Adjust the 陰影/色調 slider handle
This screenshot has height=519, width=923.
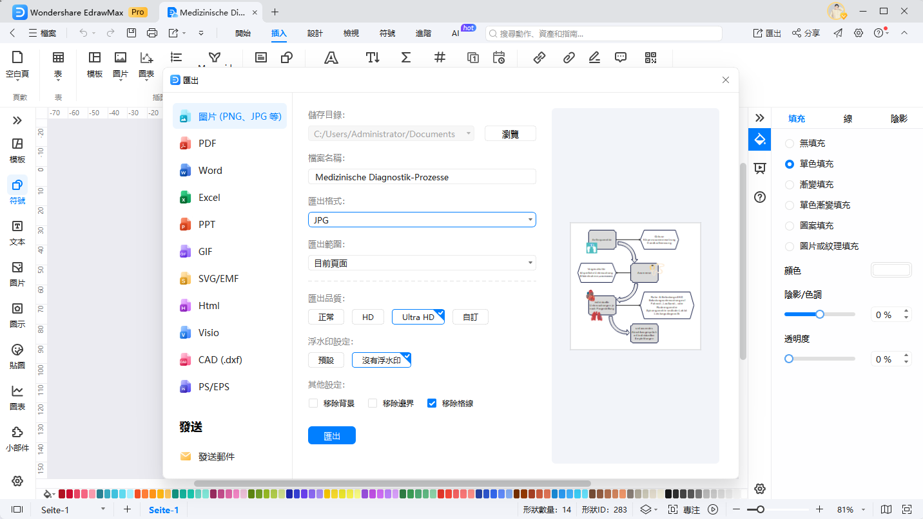(820, 315)
